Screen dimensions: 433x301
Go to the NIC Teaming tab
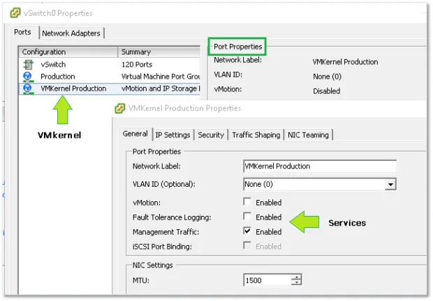point(308,135)
